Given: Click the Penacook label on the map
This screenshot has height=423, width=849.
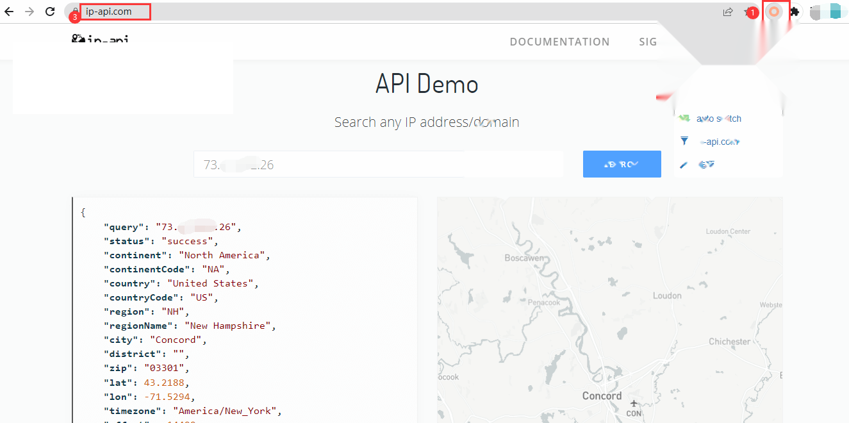Looking at the screenshot, I should (x=544, y=302).
